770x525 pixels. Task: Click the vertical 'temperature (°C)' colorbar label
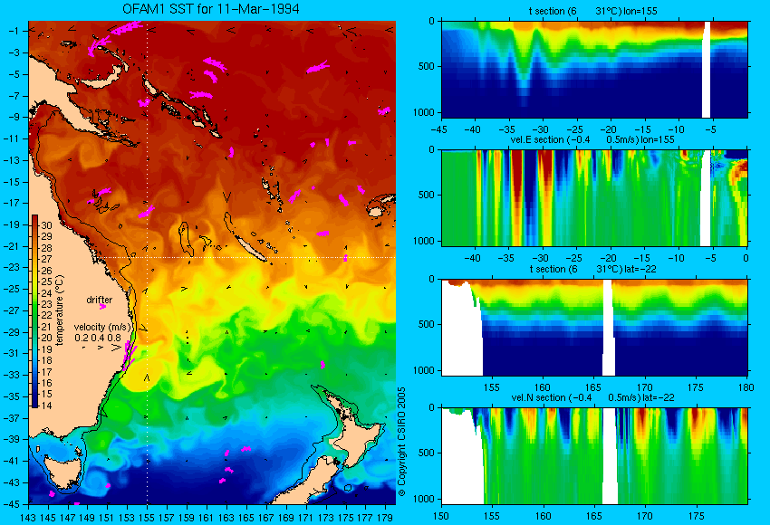(x=60, y=310)
